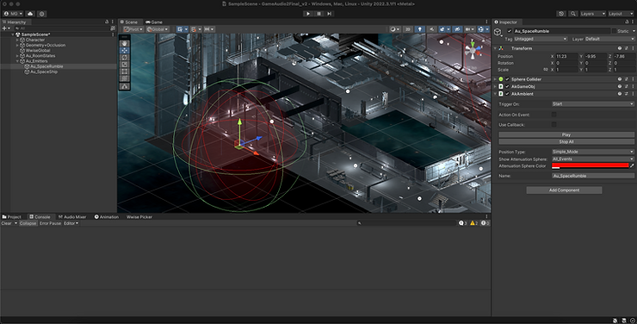Click the console Clear button
637x324 pixels.
click(7, 223)
